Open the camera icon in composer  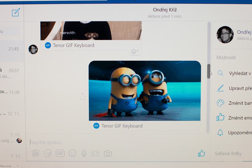pyautogui.click(x=108, y=154)
